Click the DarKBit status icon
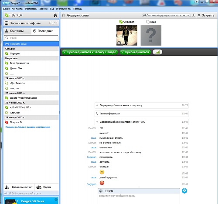Screen dimensions: 218x204 [7, 15]
